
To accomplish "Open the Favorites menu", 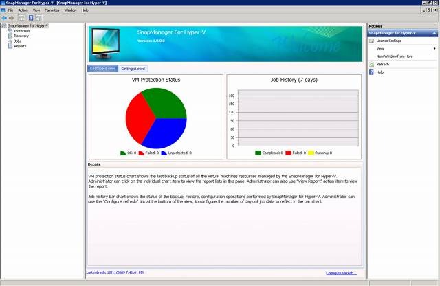I will pyautogui.click(x=52, y=10).
